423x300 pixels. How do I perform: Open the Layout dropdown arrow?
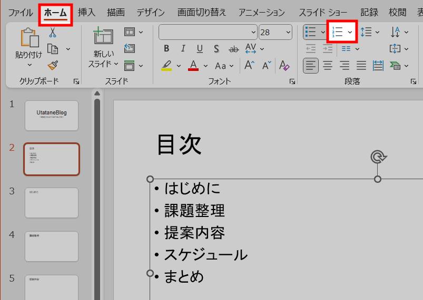(x=141, y=32)
